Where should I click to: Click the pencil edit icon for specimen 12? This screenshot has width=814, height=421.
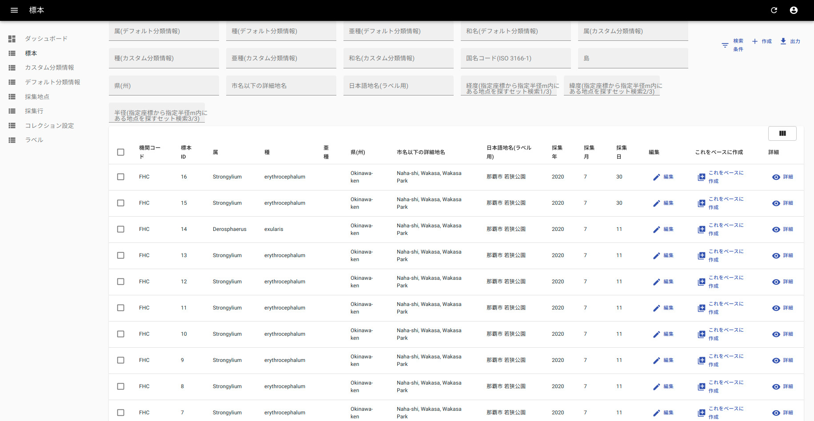(656, 282)
